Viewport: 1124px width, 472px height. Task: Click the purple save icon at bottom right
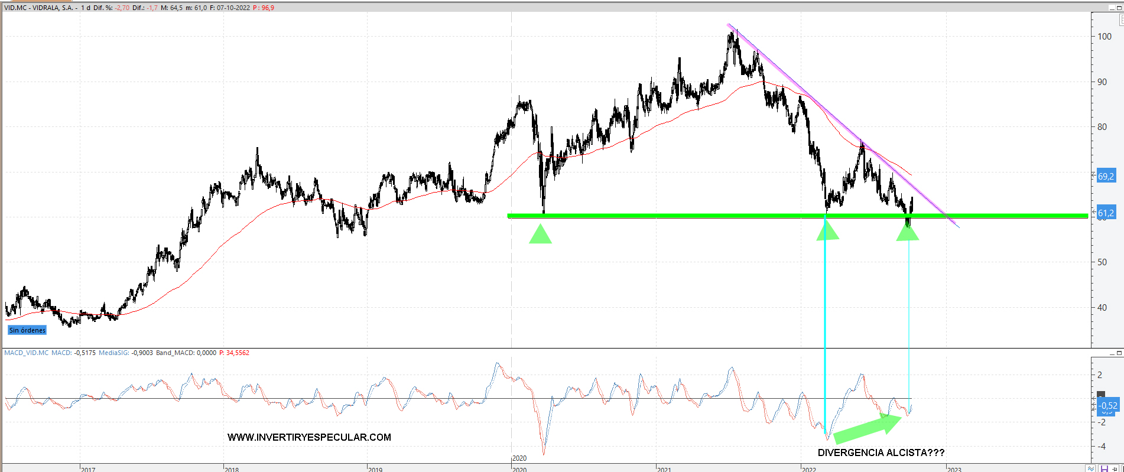pyautogui.click(x=1104, y=468)
